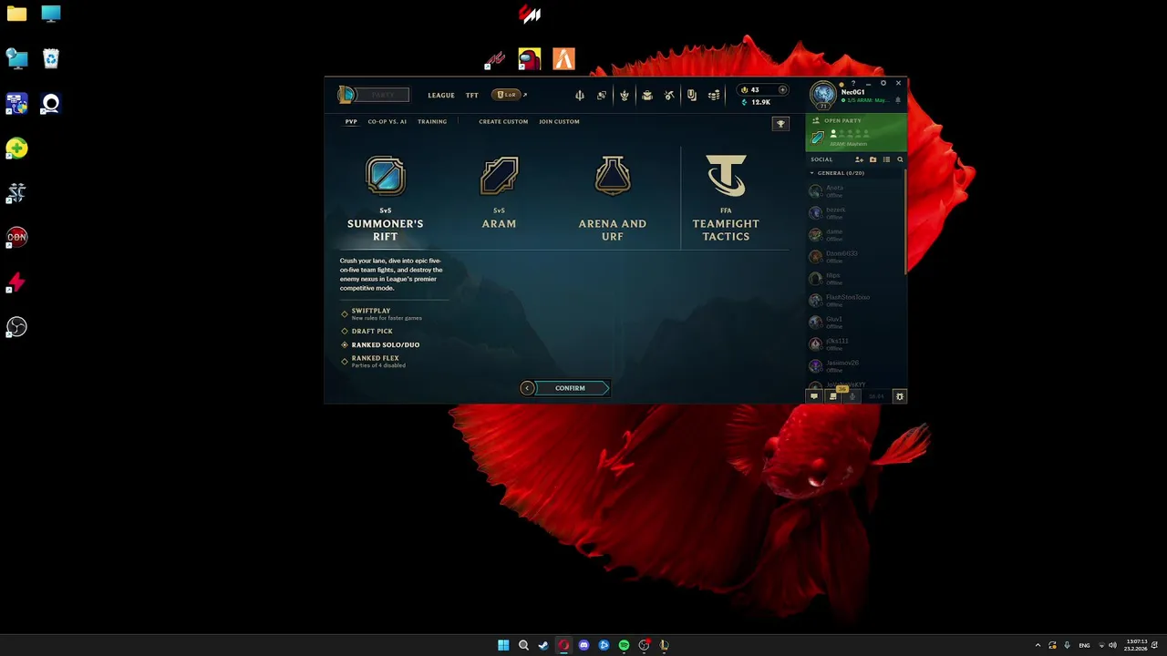The height and width of the screenshot is (656, 1167).
Task: Open the OBS Studio desktop shortcut
Action: (x=16, y=327)
